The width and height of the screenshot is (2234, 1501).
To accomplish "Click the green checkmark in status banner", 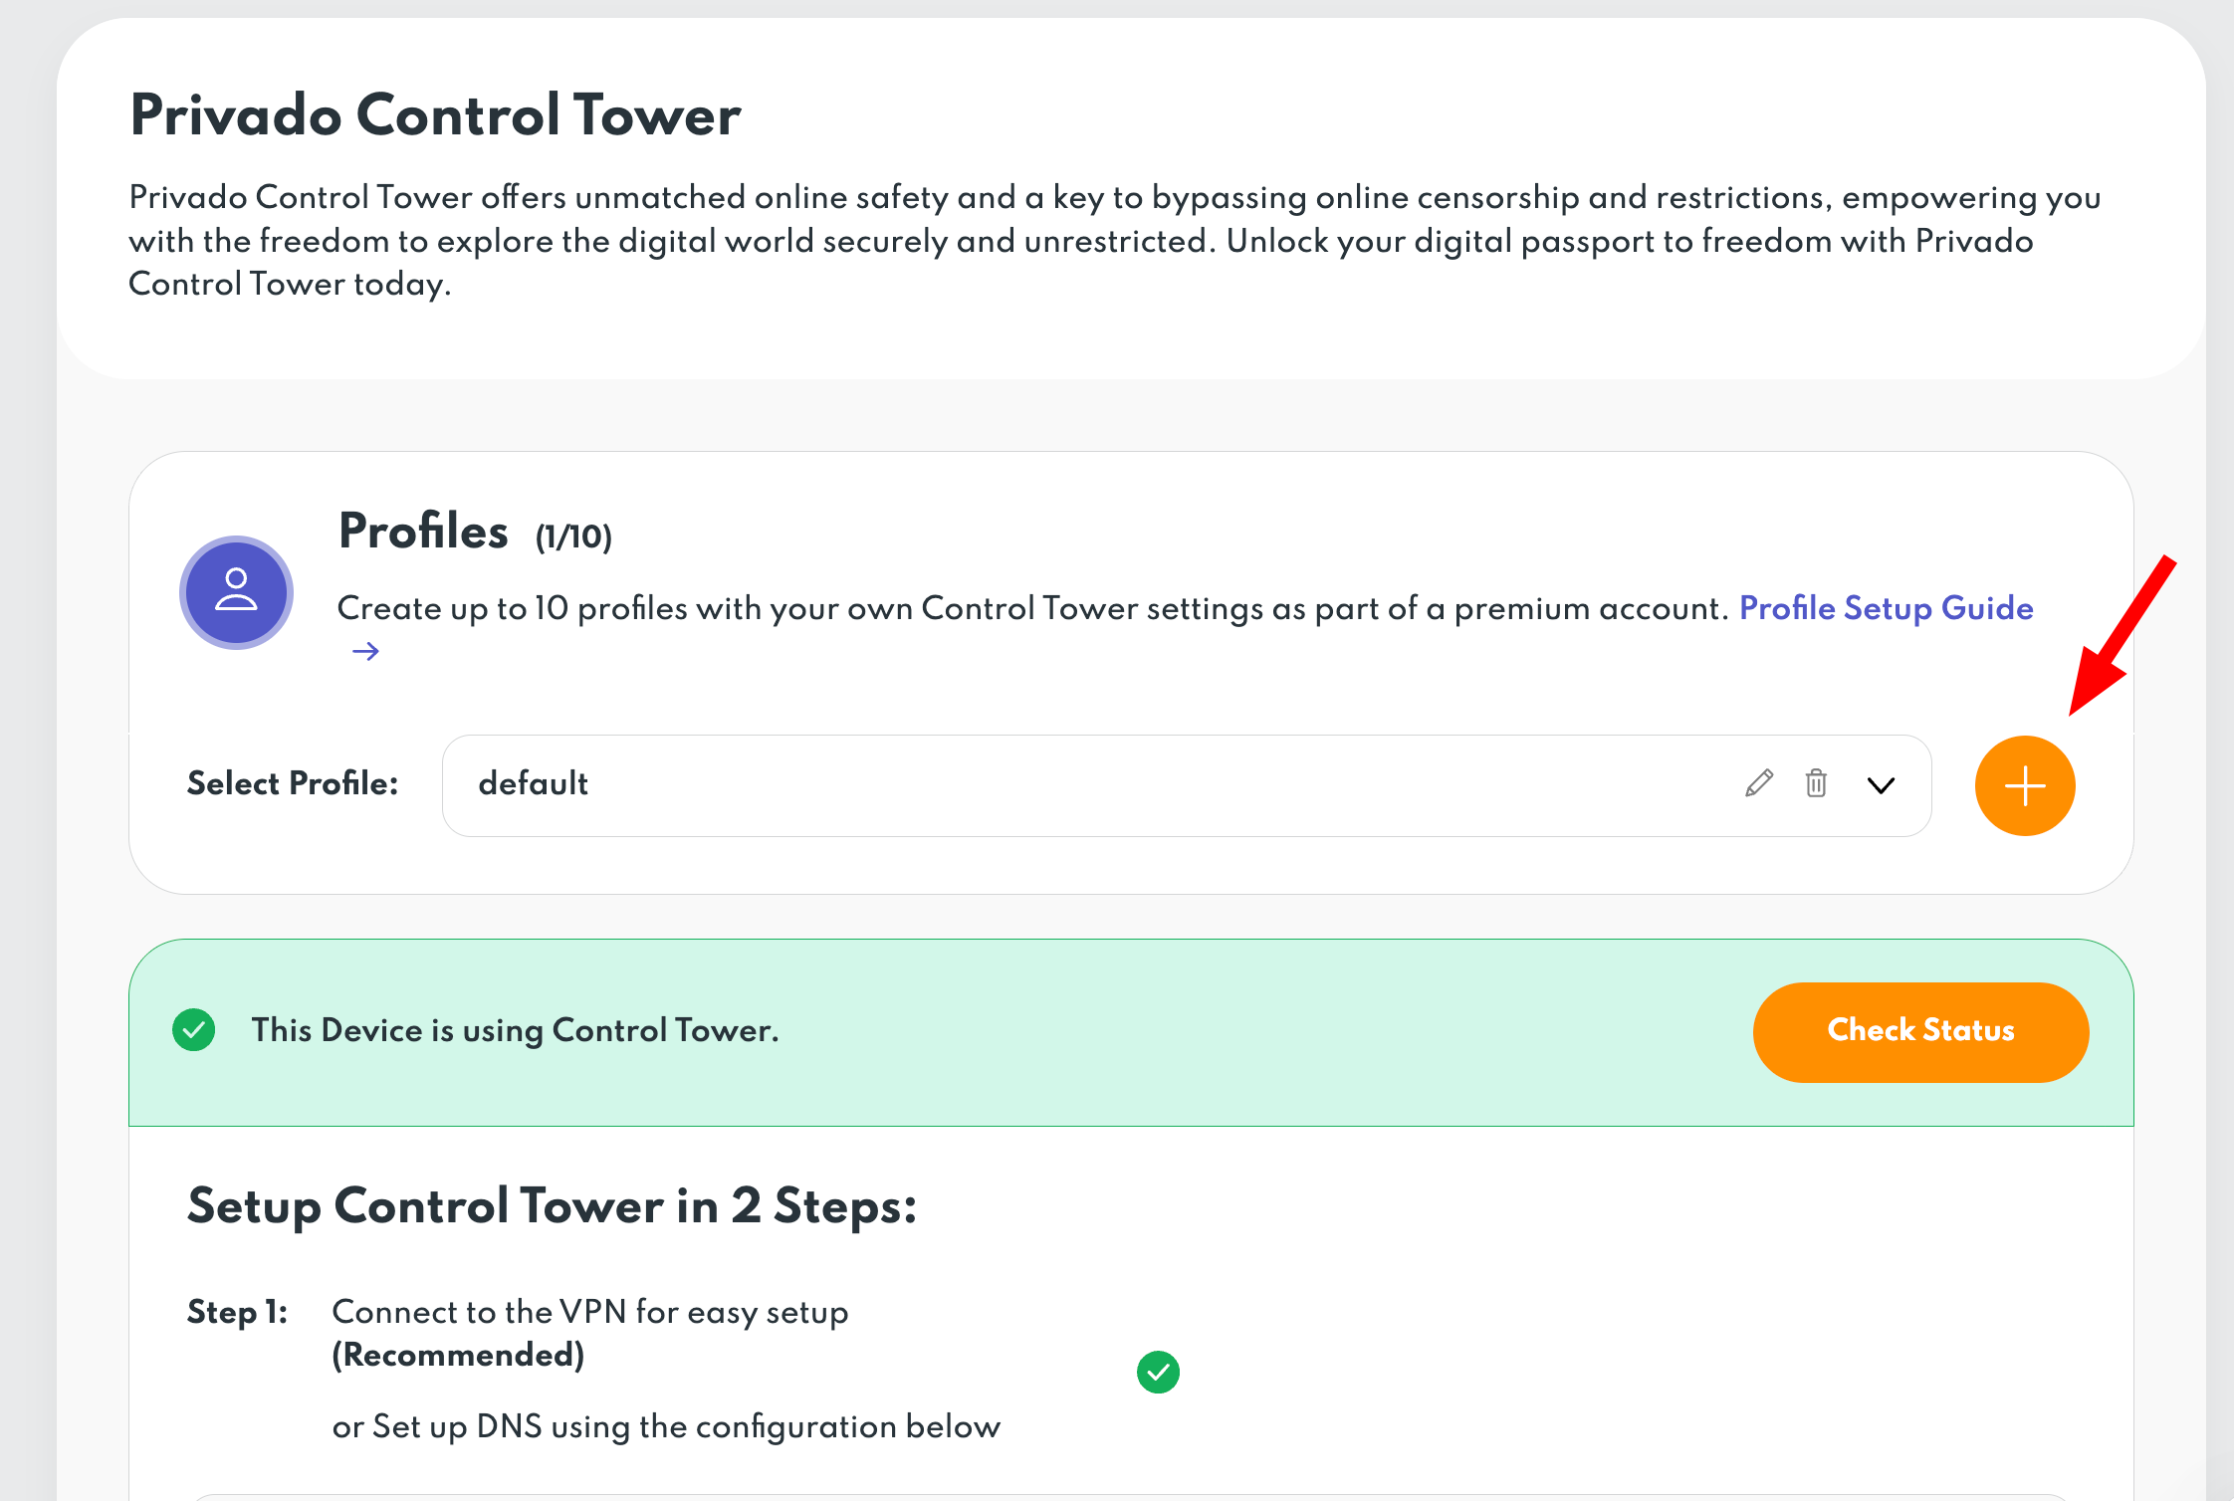I will (193, 1029).
